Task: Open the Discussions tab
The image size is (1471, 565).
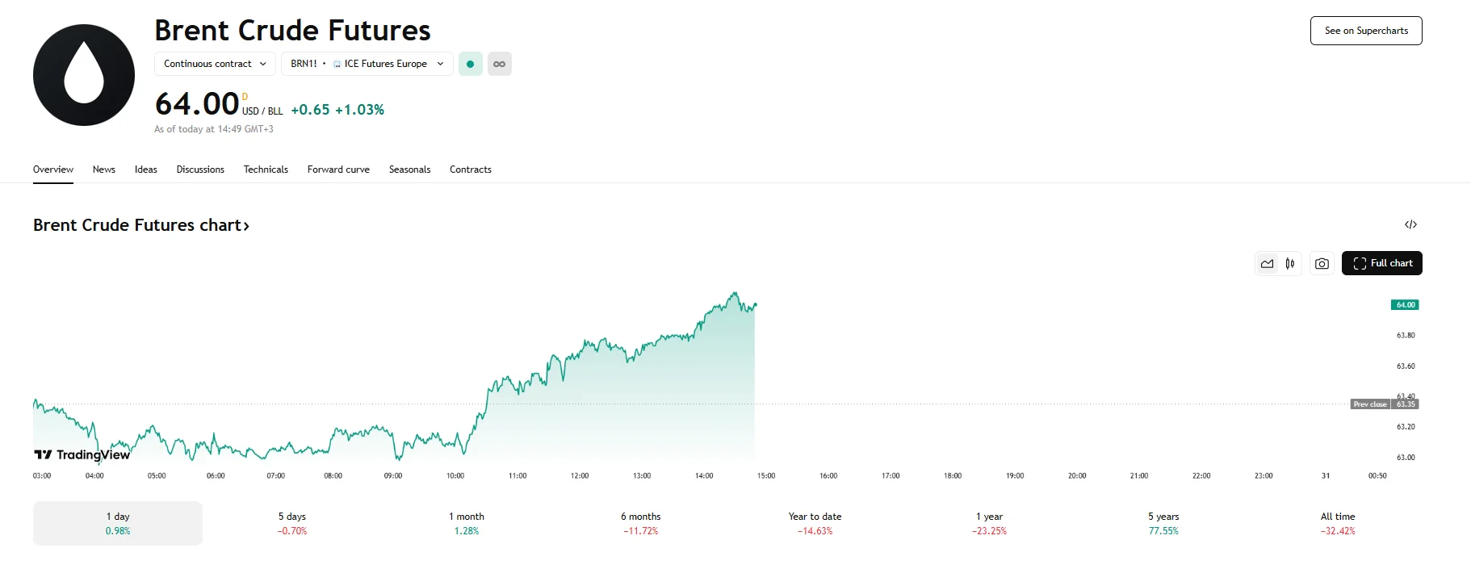Action: (200, 169)
